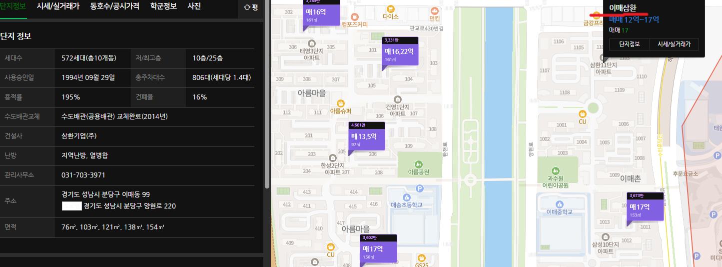
Task: Click the 76㎡ area value
Action: [x=68, y=227]
